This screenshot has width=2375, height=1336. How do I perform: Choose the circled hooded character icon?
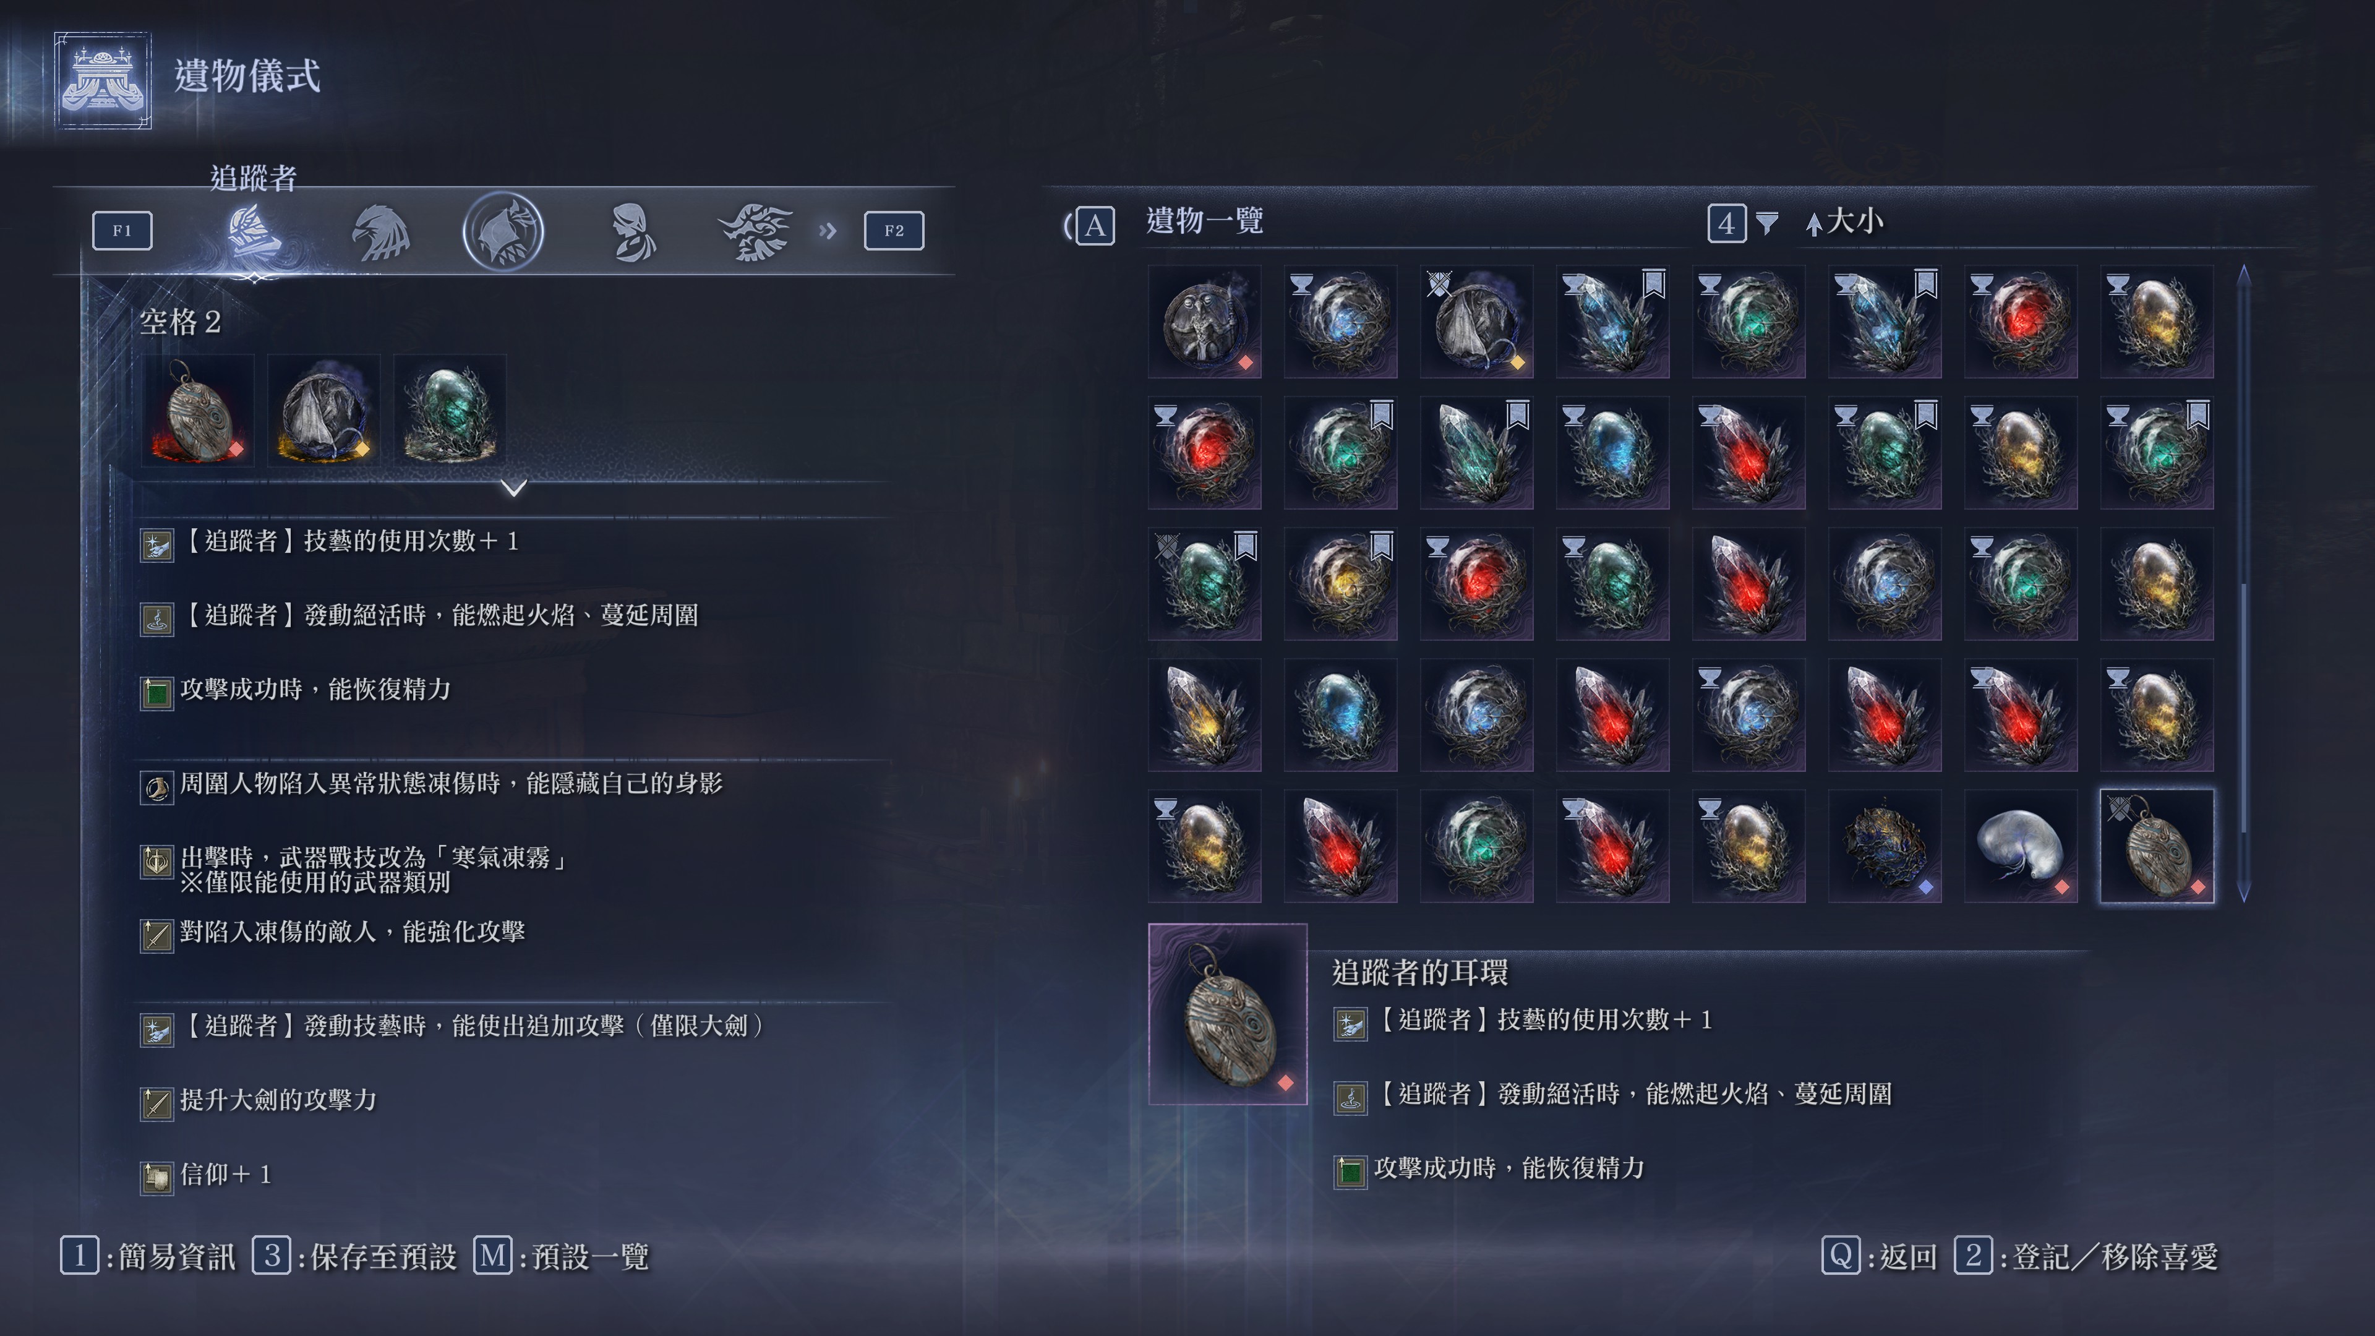pyautogui.click(x=502, y=231)
